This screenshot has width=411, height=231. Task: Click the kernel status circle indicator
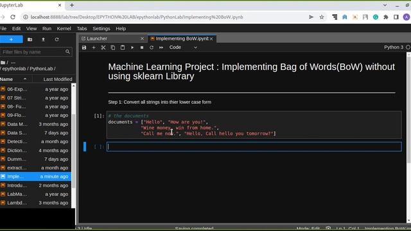(408, 47)
